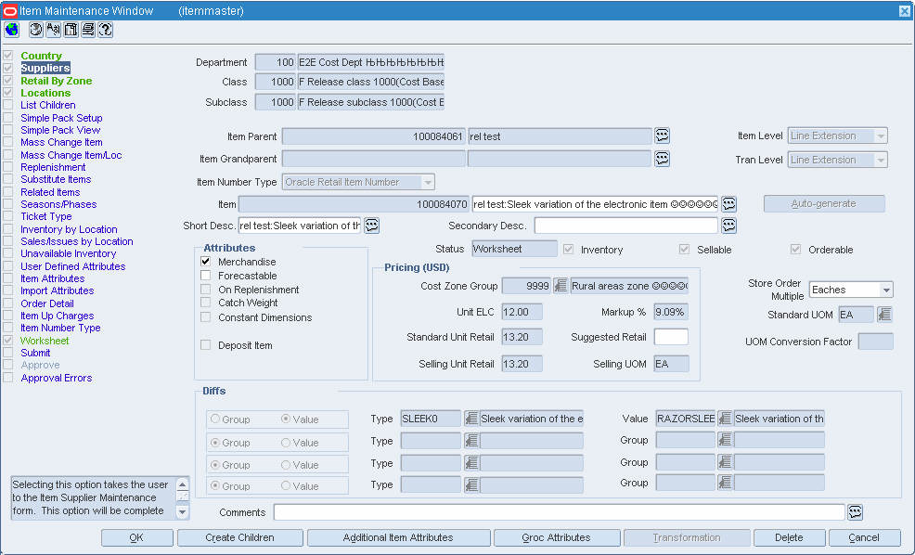Open the help question mark toolbar icon
Image resolution: width=915 pixels, height=555 pixels.
(x=106, y=29)
